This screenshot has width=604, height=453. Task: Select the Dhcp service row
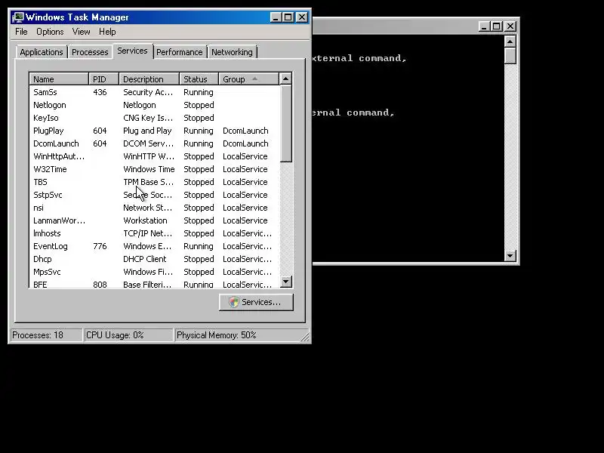(x=154, y=259)
